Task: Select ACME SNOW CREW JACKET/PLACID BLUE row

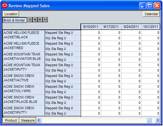Action: 24,100
